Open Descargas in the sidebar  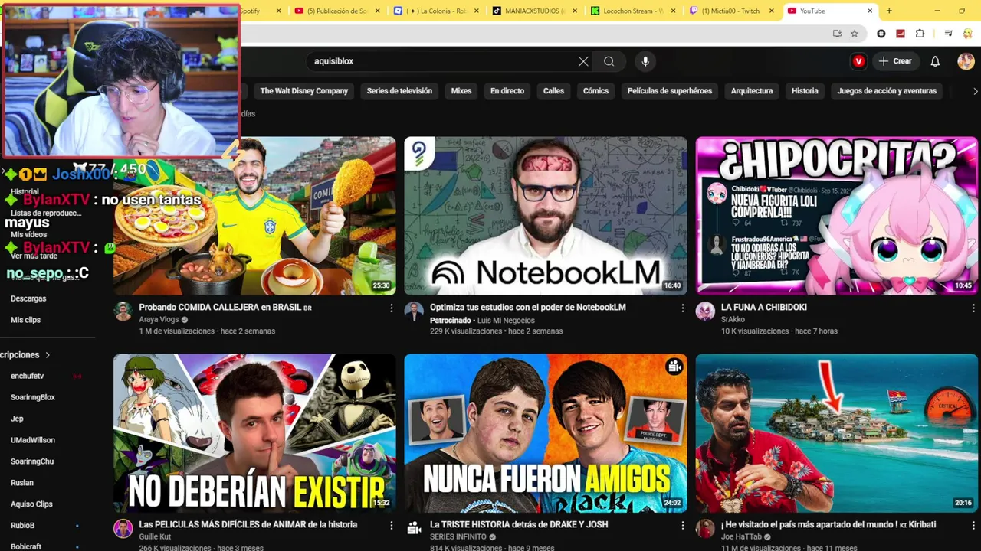(28, 298)
